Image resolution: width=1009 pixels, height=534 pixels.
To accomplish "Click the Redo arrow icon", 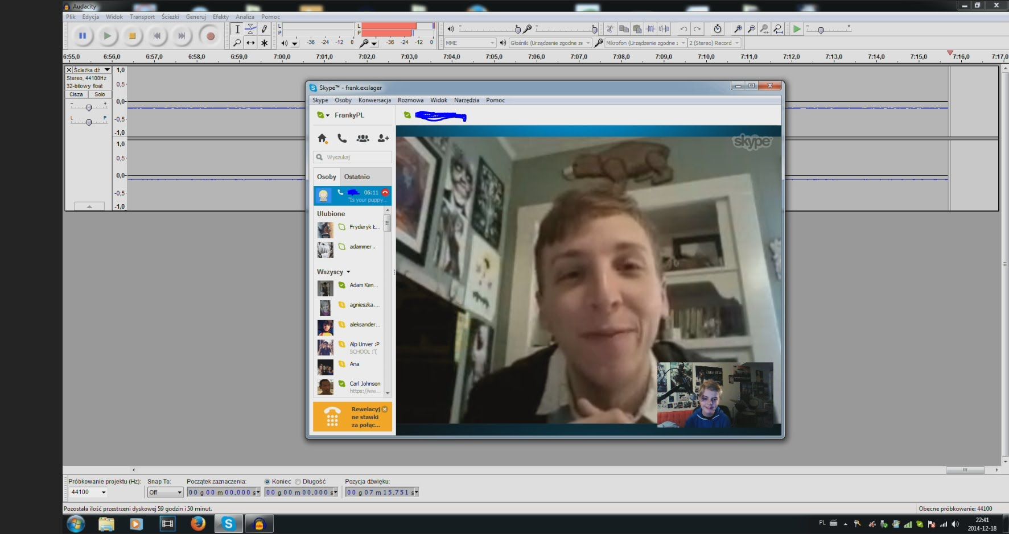I will pyautogui.click(x=697, y=29).
